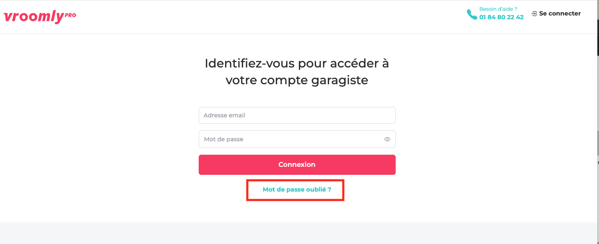
Task: Click the empty header area between logo and phone
Action: point(268,17)
